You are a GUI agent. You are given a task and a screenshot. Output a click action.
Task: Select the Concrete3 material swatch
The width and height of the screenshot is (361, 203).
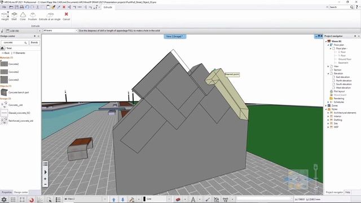click(4, 80)
